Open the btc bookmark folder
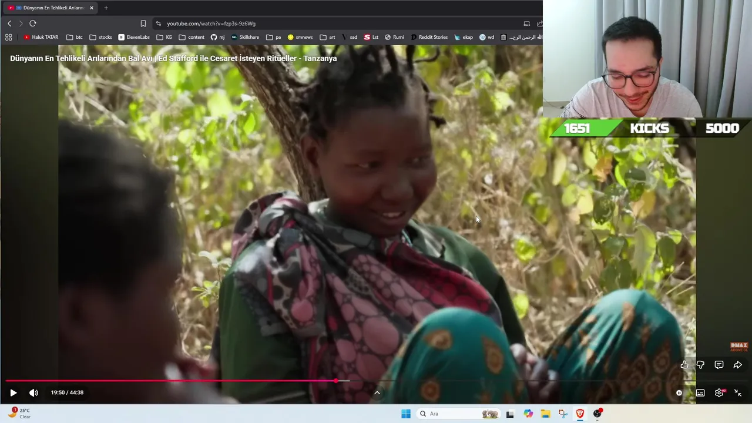The image size is (752, 423). (x=75, y=37)
